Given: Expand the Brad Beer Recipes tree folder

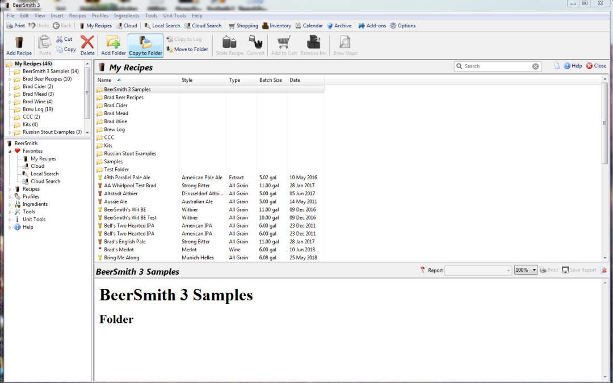Looking at the screenshot, I should click(x=10, y=79).
